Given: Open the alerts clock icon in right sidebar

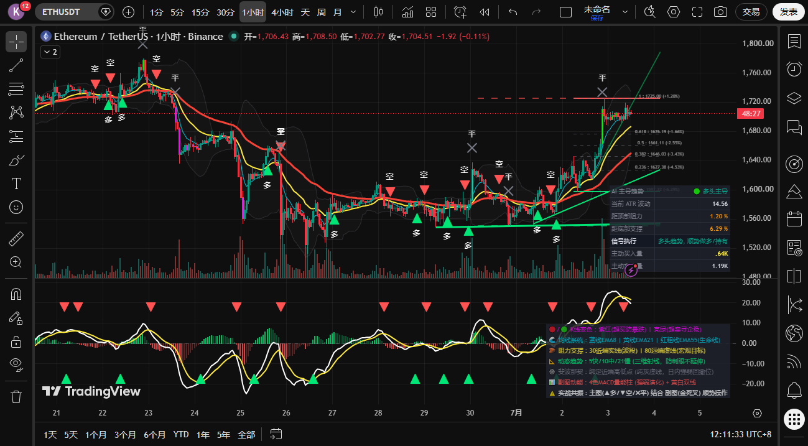Looking at the screenshot, I should 794,69.
